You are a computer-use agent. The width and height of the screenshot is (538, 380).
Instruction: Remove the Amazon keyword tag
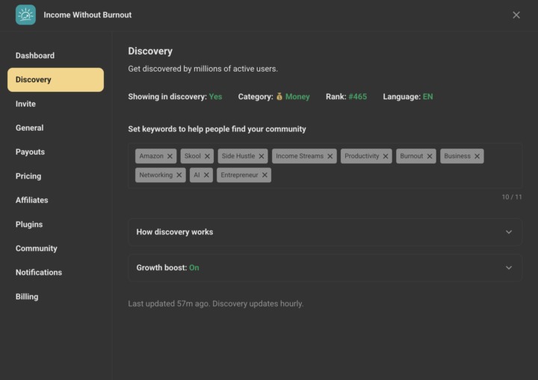point(170,156)
